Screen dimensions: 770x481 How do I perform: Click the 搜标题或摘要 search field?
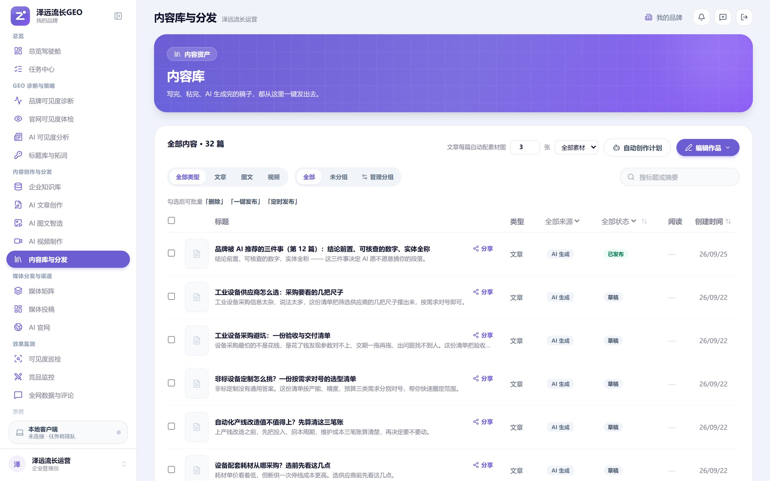click(679, 177)
